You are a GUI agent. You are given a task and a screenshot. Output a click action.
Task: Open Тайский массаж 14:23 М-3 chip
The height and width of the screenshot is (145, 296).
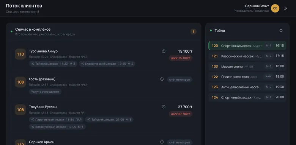(53, 64)
